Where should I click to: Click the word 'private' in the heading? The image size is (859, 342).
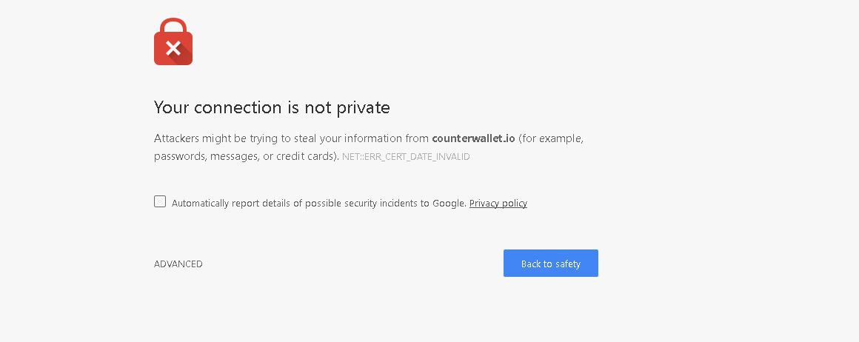click(x=363, y=107)
